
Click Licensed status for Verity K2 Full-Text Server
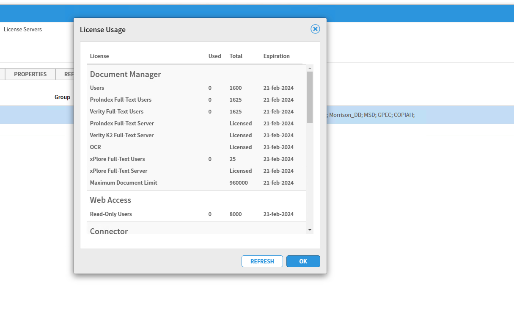click(x=241, y=135)
